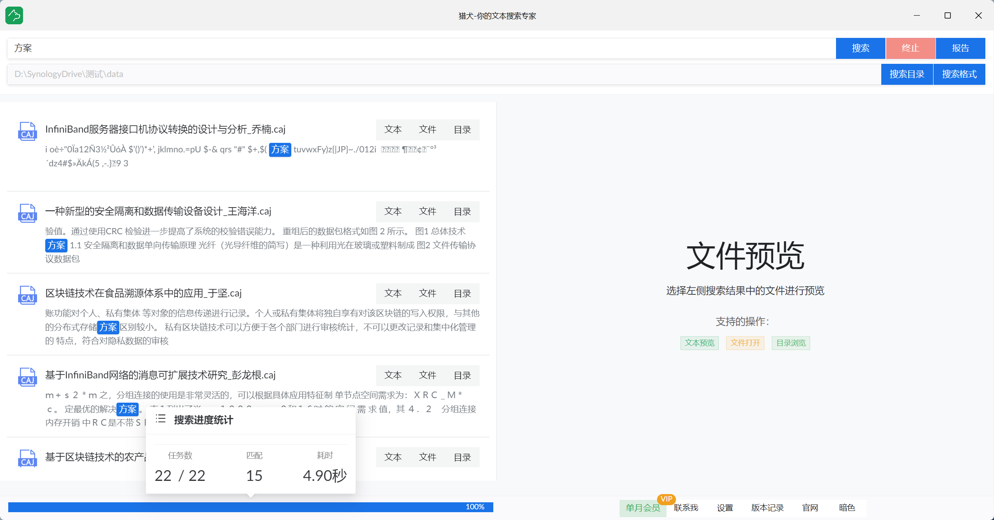Screen dimensions: 994x520
Task: Open 单月会员 VIP membership menu
Action: pyautogui.click(x=643, y=508)
